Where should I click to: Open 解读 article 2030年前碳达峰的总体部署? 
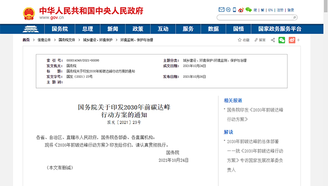[255, 156]
